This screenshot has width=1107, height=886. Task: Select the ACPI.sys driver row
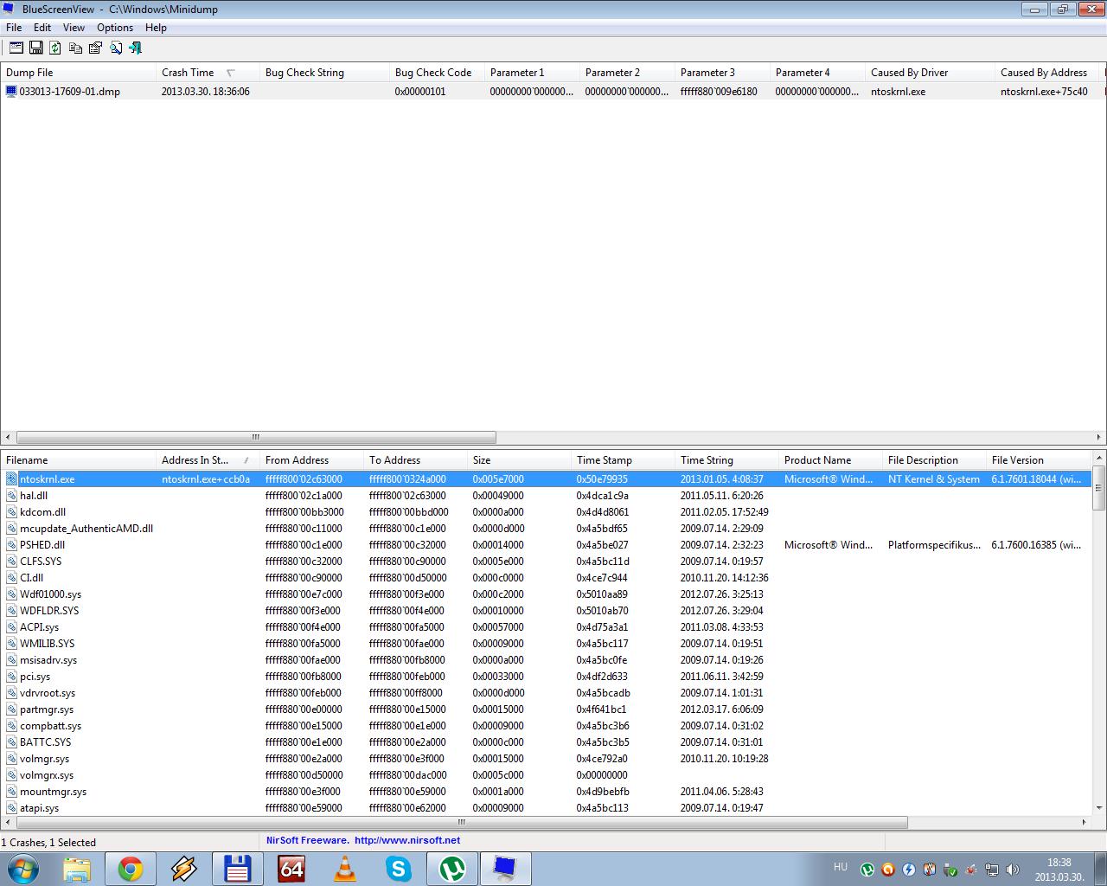coord(546,626)
